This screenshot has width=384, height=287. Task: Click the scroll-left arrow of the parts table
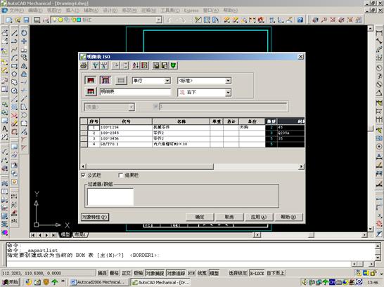click(x=83, y=166)
